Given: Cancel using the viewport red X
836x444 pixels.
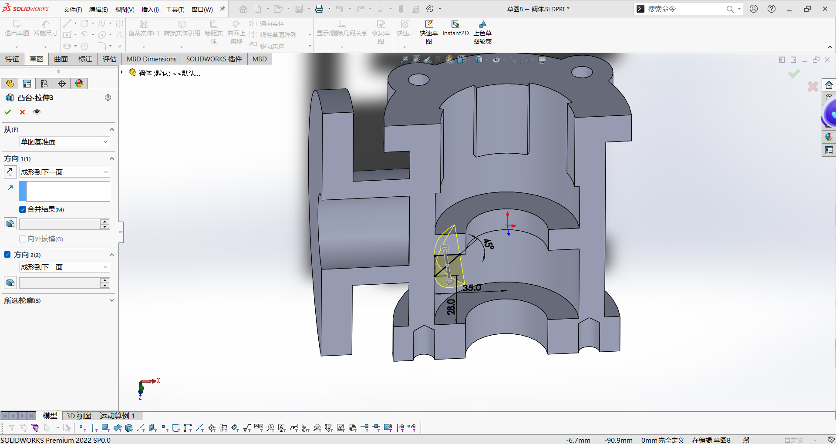Looking at the screenshot, I should click(812, 86).
